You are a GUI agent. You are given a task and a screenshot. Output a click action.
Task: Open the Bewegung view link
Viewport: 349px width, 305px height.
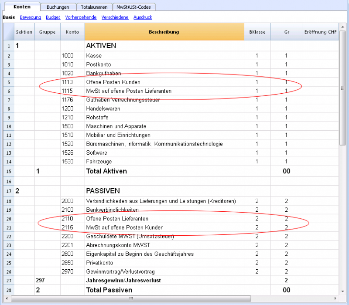click(x=31, y=17)
